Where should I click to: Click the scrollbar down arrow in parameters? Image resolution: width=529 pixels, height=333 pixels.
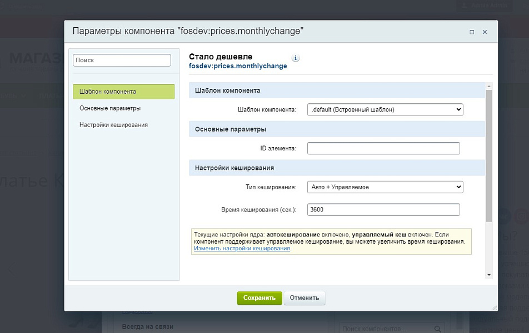[489, 275]
